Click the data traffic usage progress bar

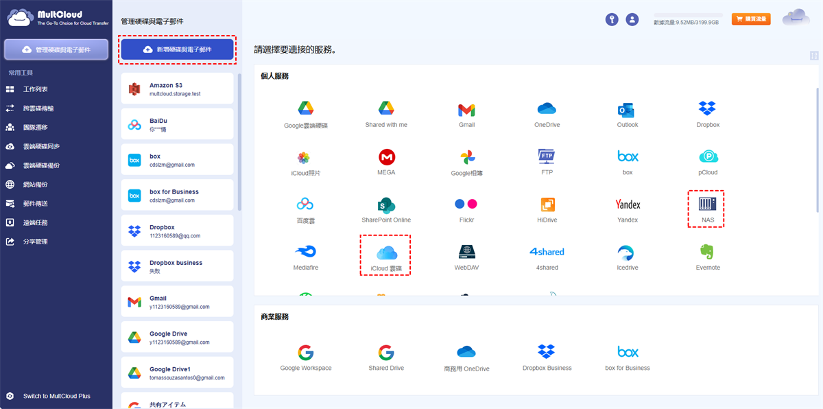click(688, 14)
